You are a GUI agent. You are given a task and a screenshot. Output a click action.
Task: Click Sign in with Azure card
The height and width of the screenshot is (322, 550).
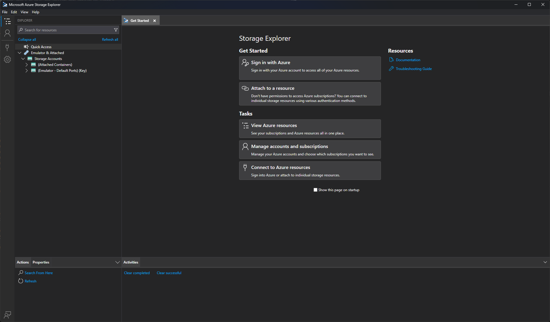coord(310,68)
